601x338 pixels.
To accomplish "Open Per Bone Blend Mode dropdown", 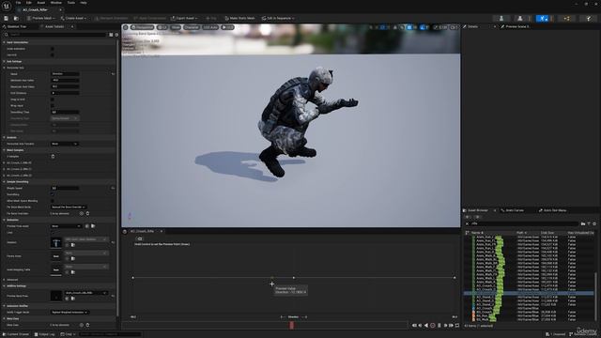I will click(x=69, y=207).
